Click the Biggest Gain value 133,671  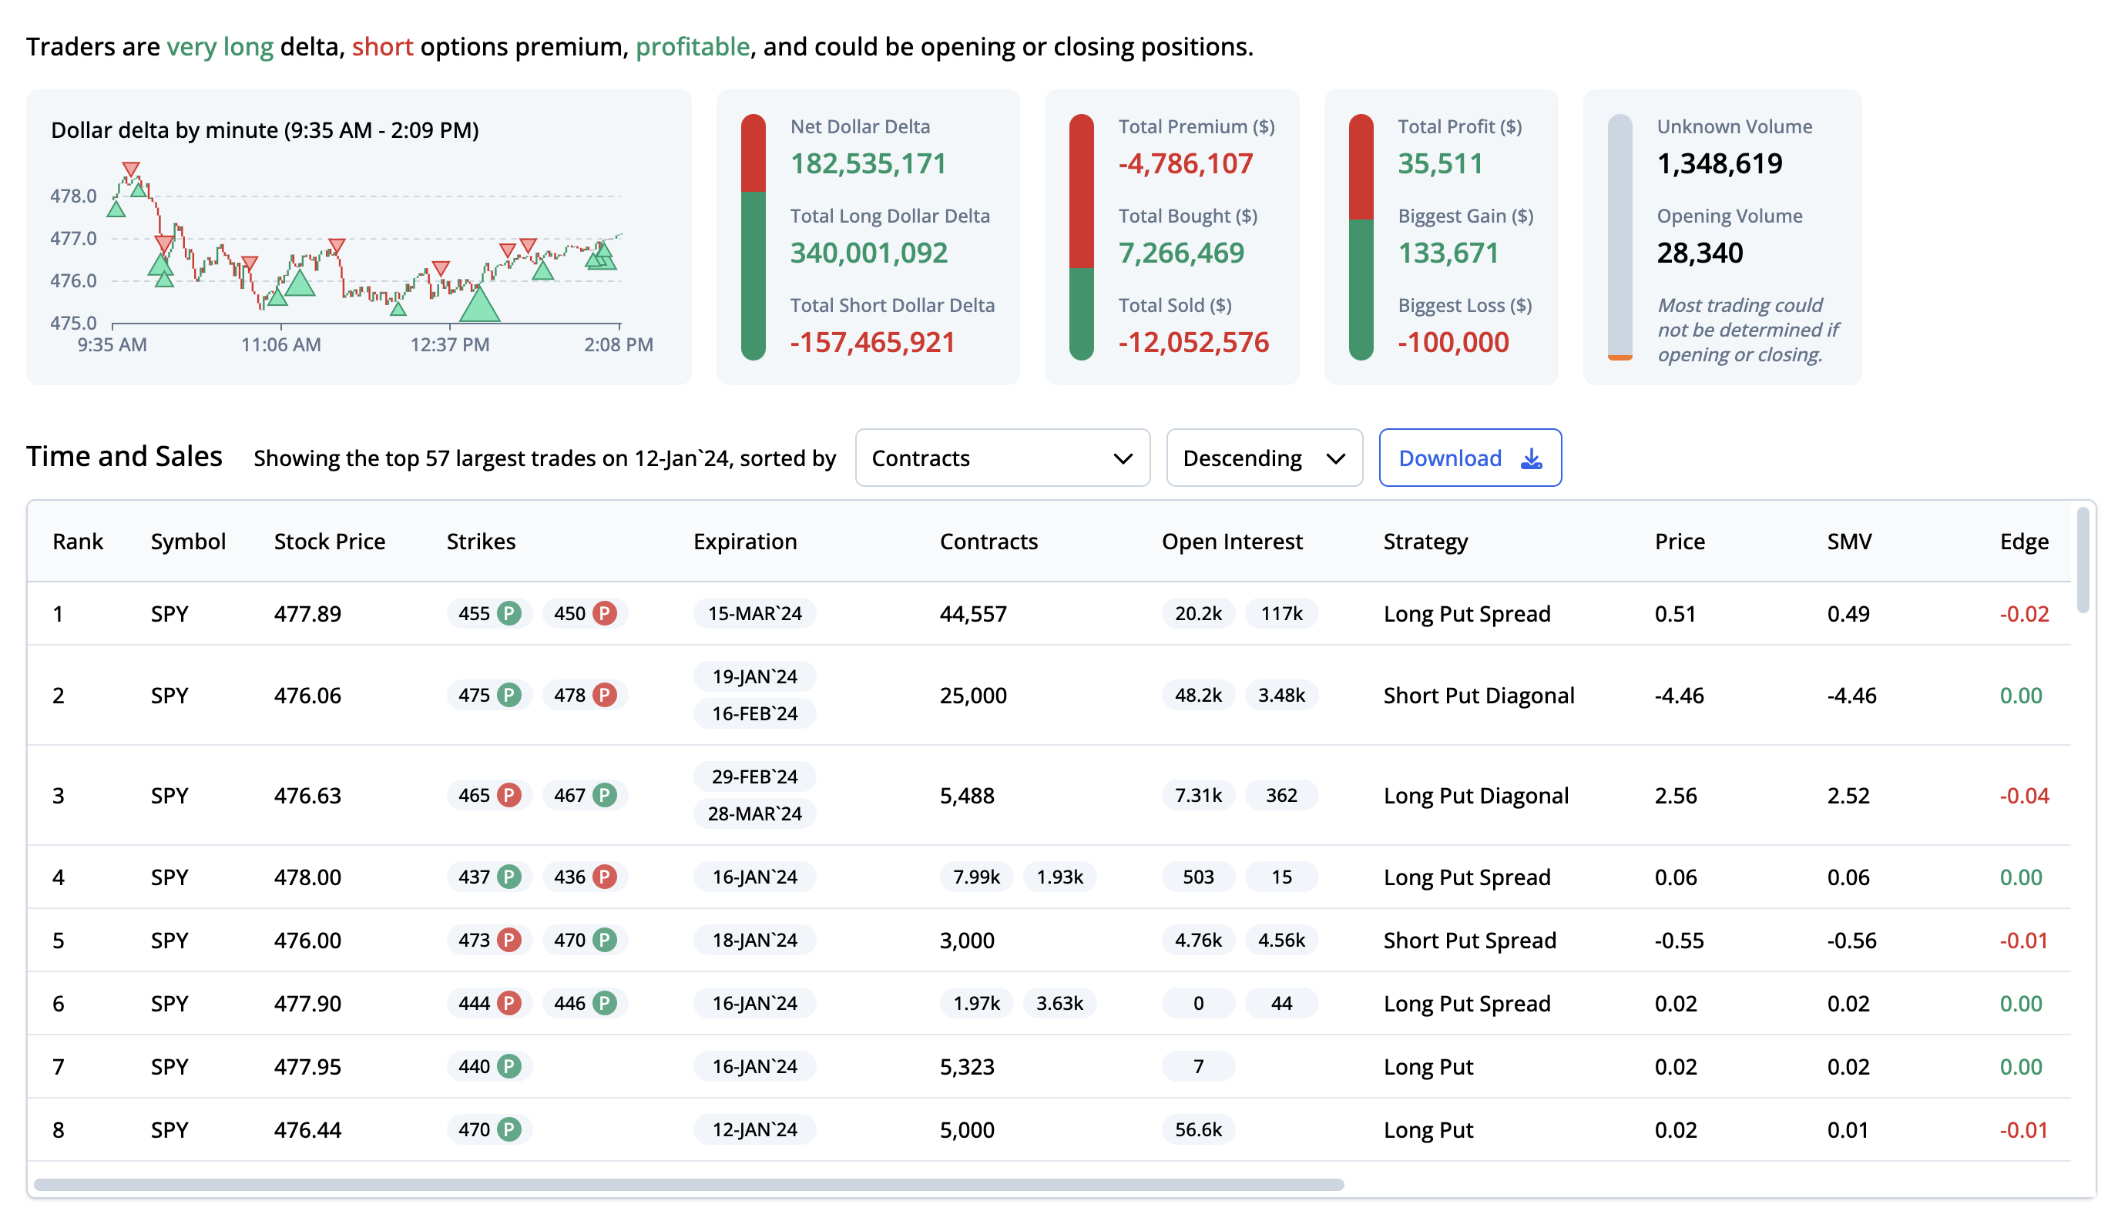click(x=1448, y=253)
